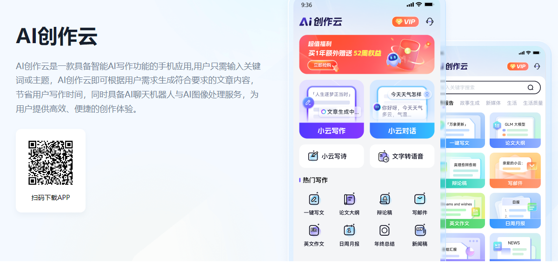
Task: Tap the 写邮件 icon under 热门写作
Action: tap(420, 199)
